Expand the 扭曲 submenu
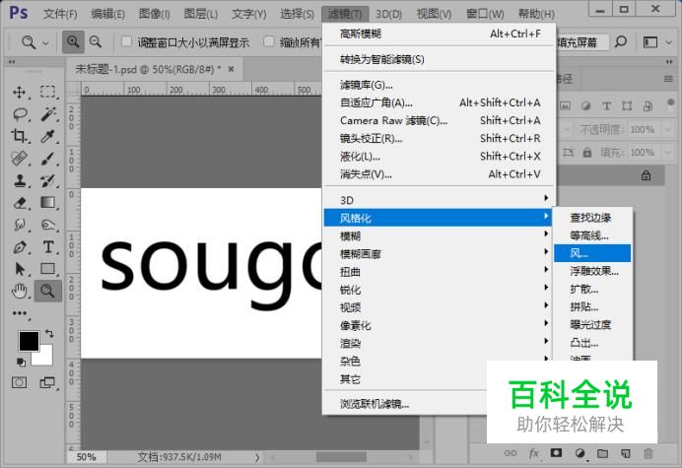This screenshot has width=682, height=468. [x=438, y=272]
